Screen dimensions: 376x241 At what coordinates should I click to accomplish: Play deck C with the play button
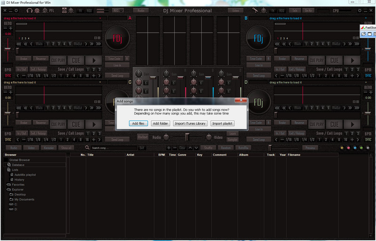pyautogui.click(x=94, y=124)
